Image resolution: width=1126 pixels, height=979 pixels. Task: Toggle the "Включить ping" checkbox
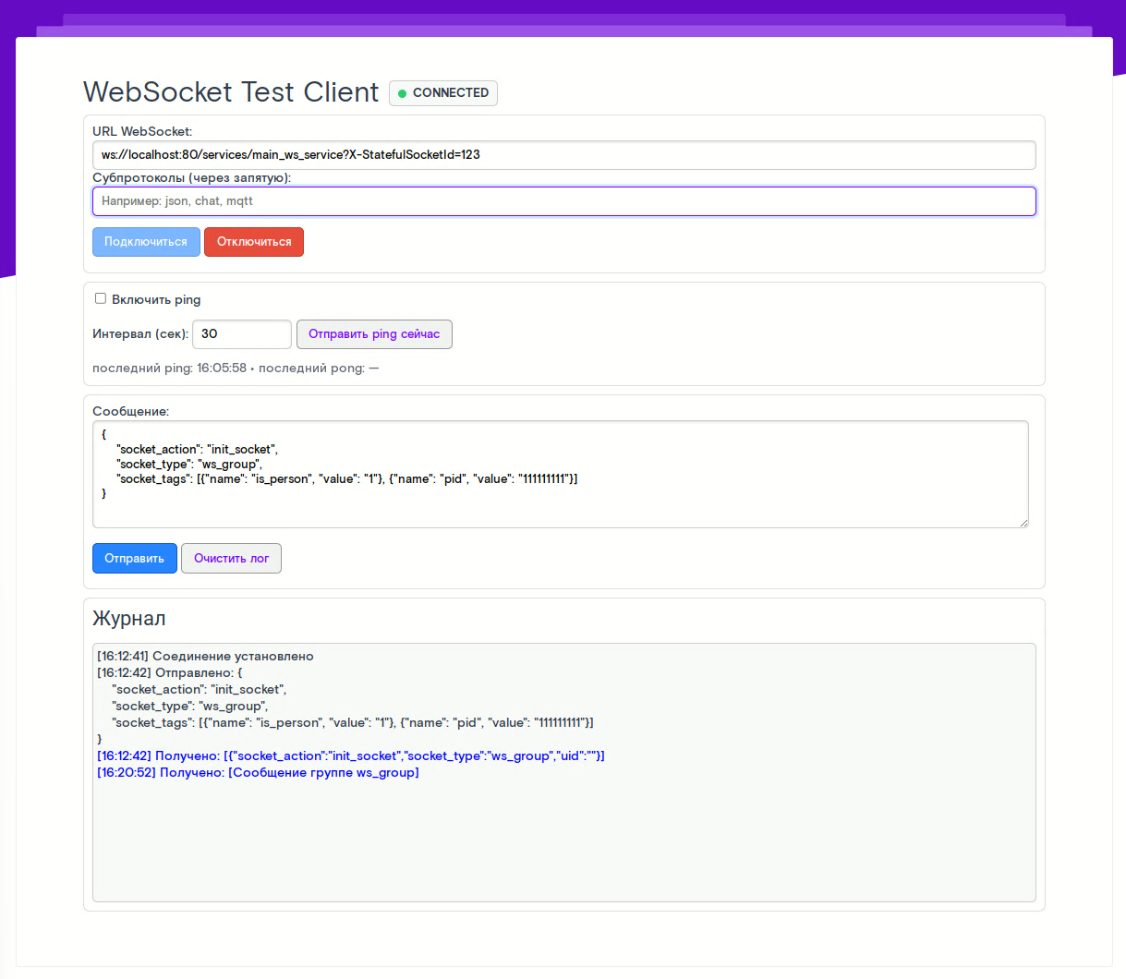(101, 298)
